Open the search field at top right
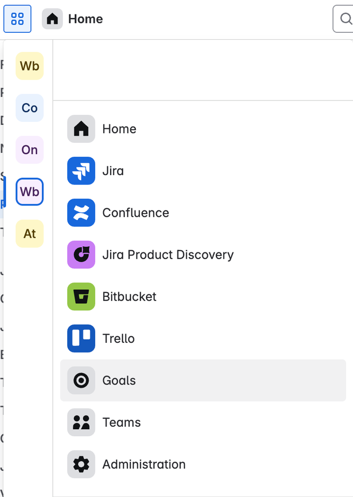Screen dimensions: 353x497 [343, 19]
